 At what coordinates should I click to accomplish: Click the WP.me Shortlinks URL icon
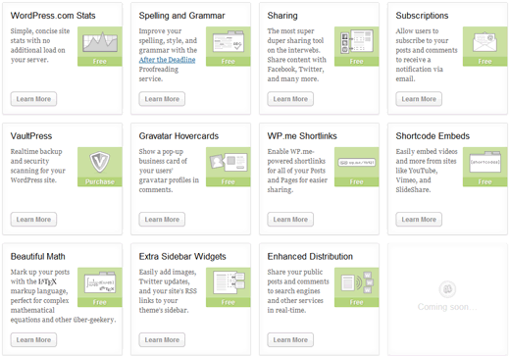pos(357,163)
